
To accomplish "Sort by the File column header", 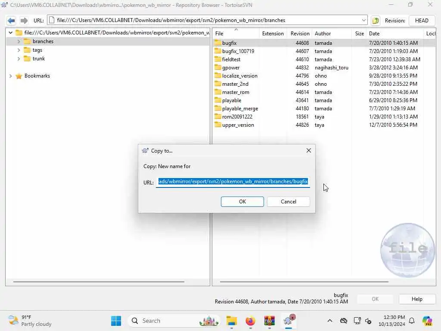I will pos(236,34).
